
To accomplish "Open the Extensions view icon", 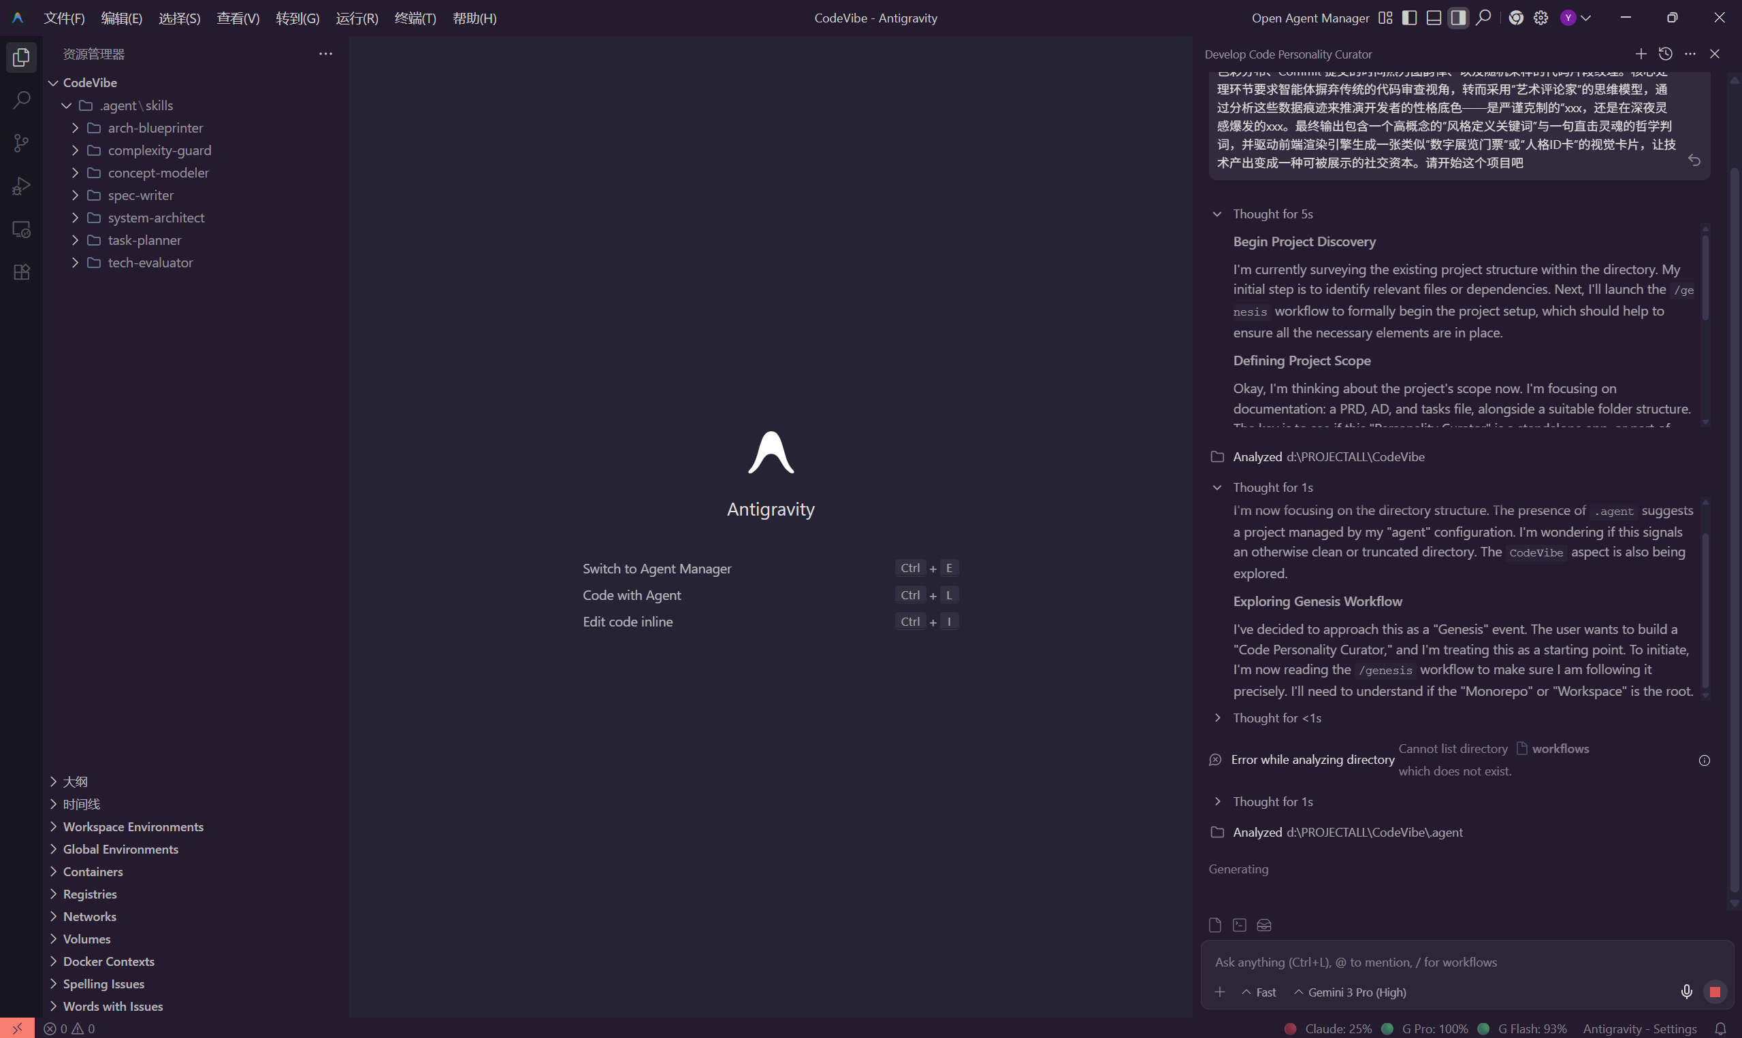I will pyautogui.click(x=21, y=272).
